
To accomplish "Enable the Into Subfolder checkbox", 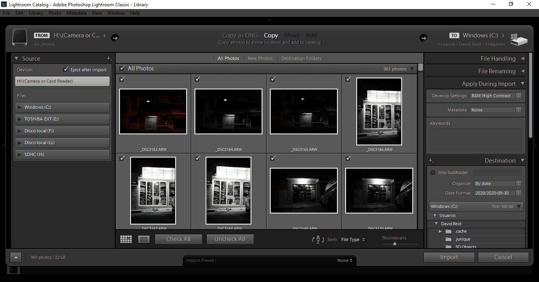I will tap(433, 173).
